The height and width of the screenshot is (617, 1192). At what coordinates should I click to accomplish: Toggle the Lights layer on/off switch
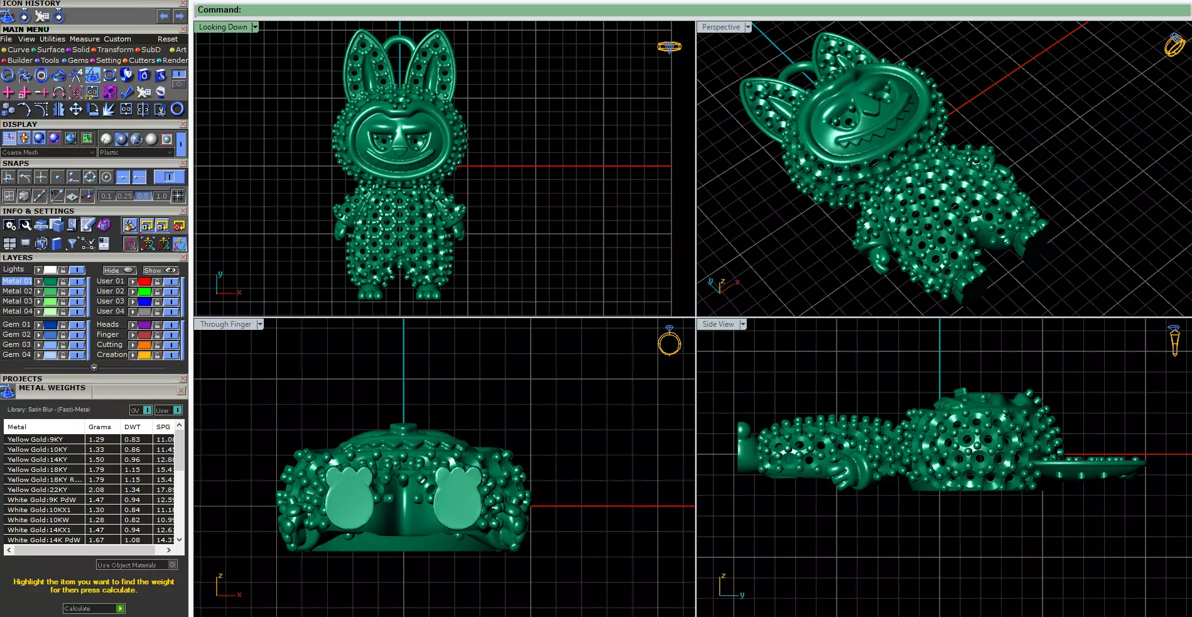tap(77, 270)
